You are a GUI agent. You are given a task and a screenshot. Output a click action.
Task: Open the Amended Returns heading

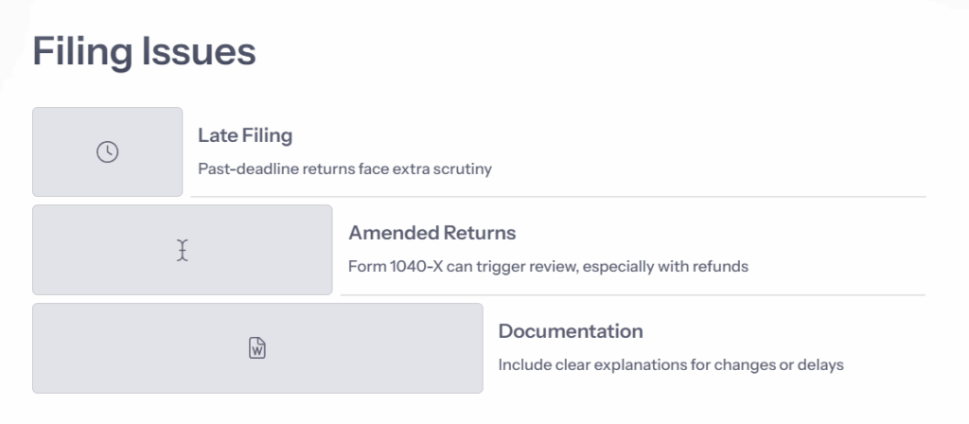[x=432, y=233]
